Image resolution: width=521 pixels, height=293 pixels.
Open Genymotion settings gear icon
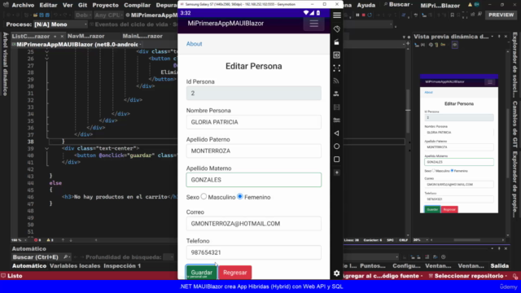[x=336, y=273]
